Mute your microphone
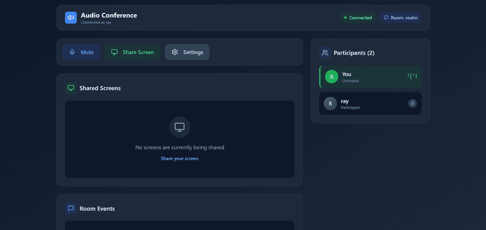This screenshot has height=230, width=486. coord(81,52)
